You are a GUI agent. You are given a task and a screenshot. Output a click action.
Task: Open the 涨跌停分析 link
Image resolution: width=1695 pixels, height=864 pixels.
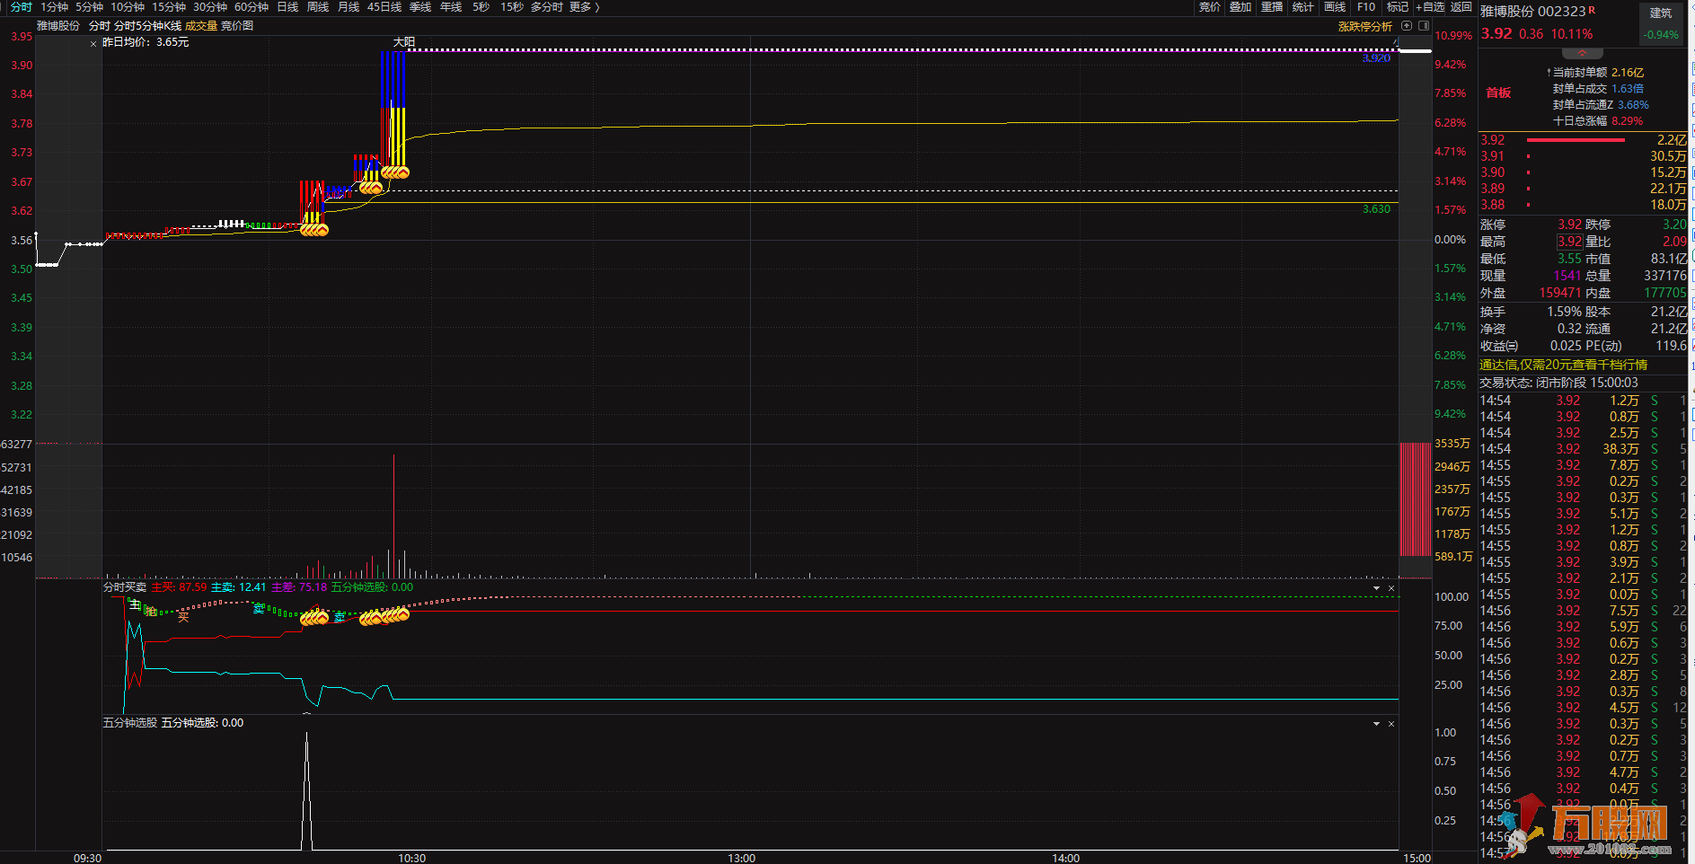[1365, 26]
